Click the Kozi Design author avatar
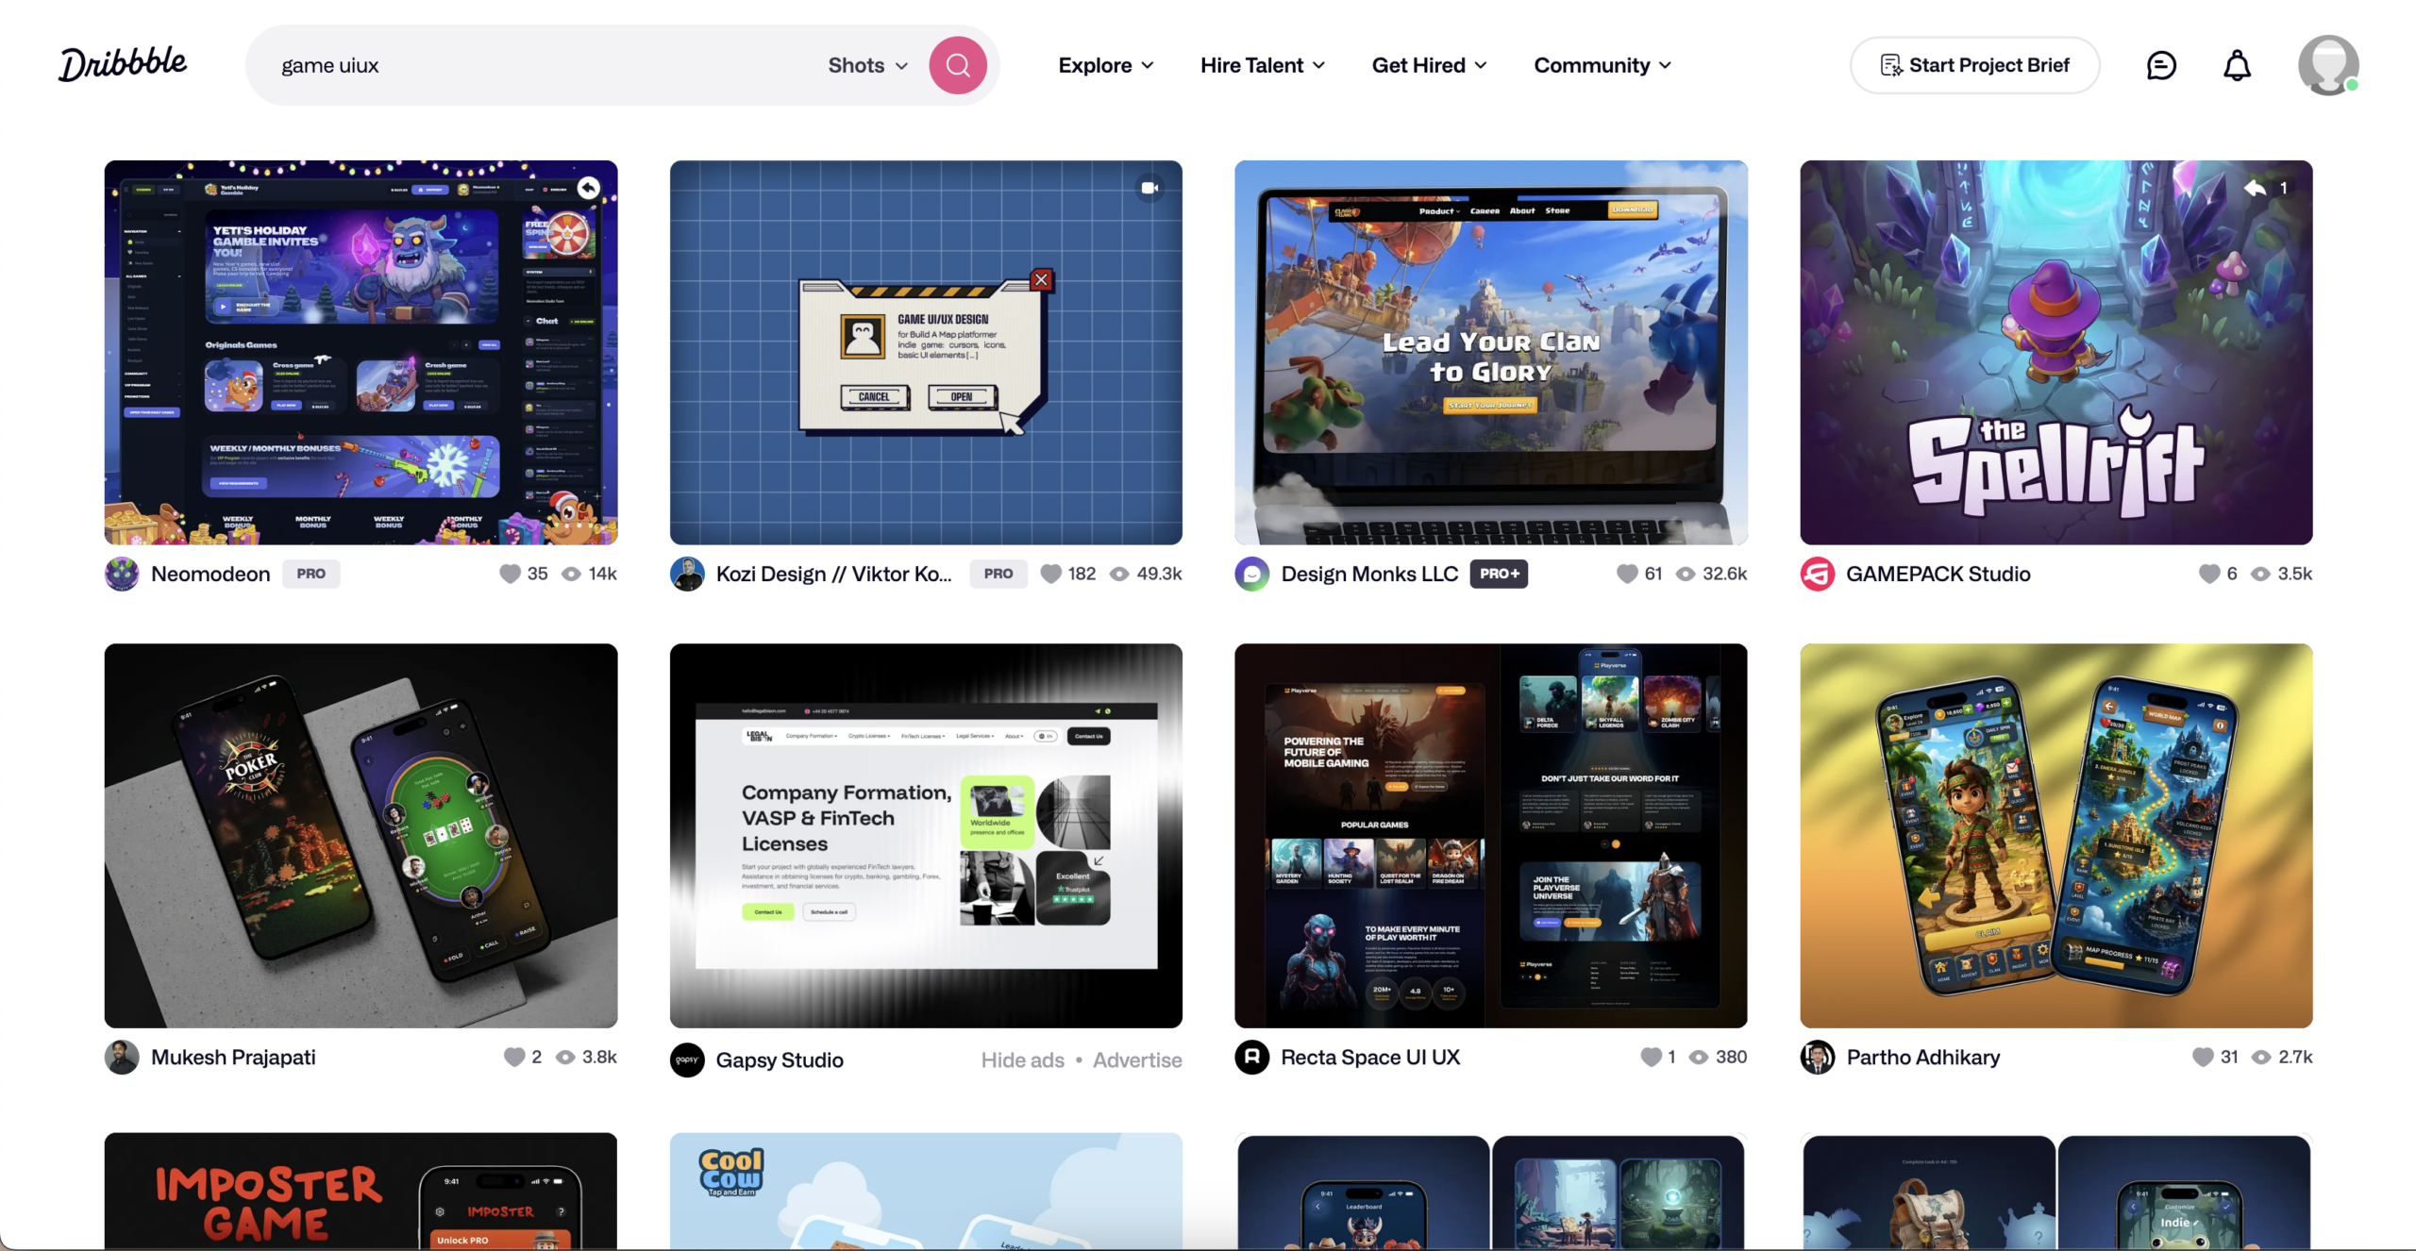 [x=687, y=574]
